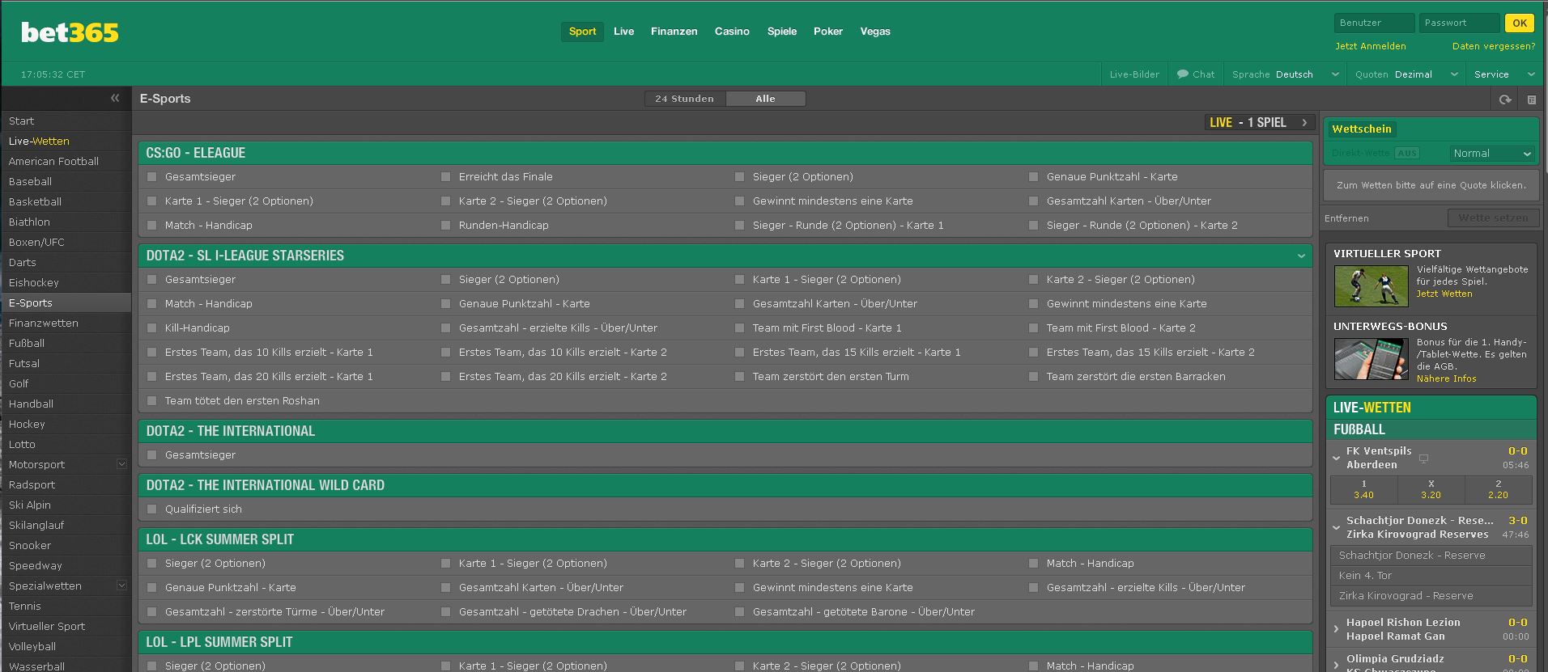Select the 24 Stunden filter
This screenshot has height=672, width=1548.
click(x=685, y=99)
